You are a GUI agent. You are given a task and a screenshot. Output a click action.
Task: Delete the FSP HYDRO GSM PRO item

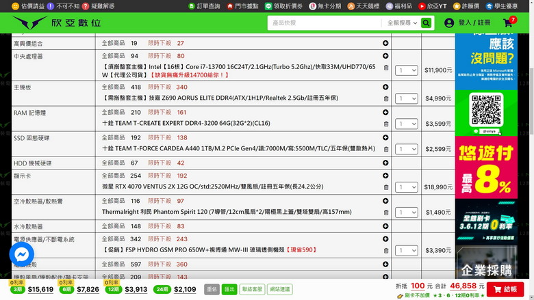386,251
